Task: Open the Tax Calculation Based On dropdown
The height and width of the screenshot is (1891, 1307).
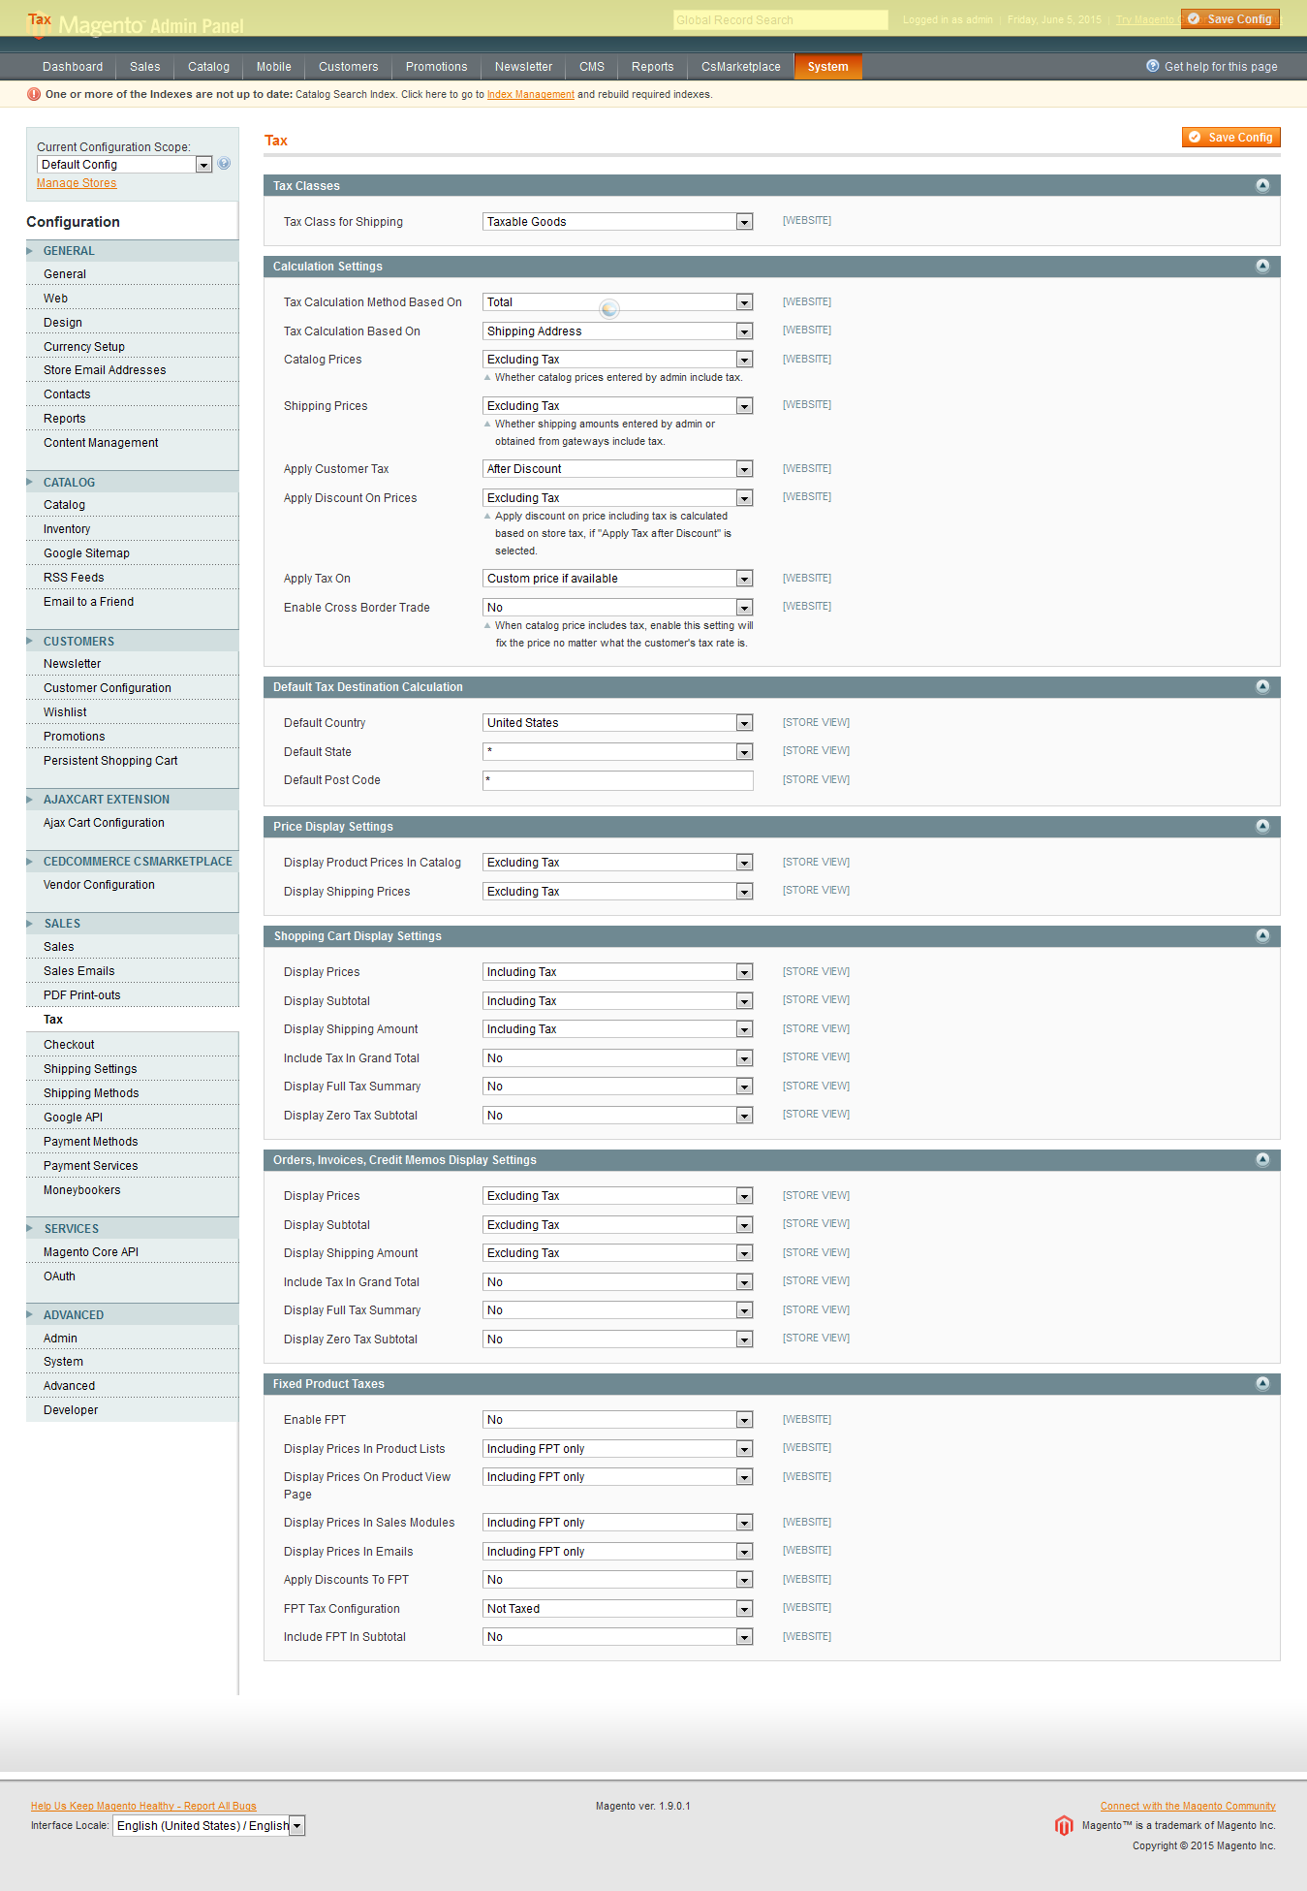Action: click(x=618, y=331)
